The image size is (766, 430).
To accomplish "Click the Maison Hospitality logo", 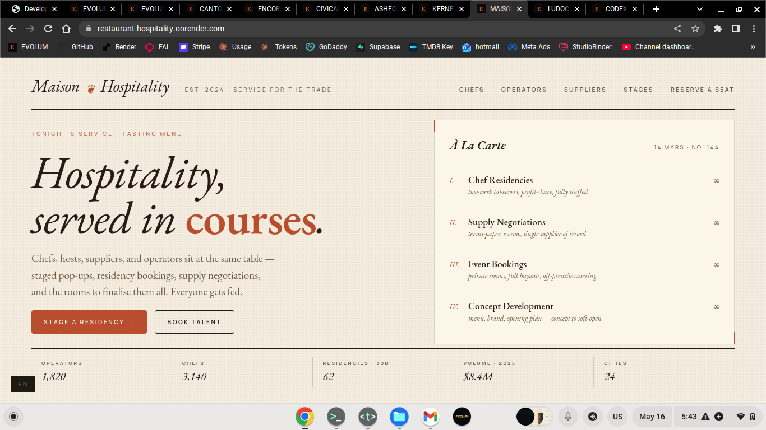I will coord(100,87).
